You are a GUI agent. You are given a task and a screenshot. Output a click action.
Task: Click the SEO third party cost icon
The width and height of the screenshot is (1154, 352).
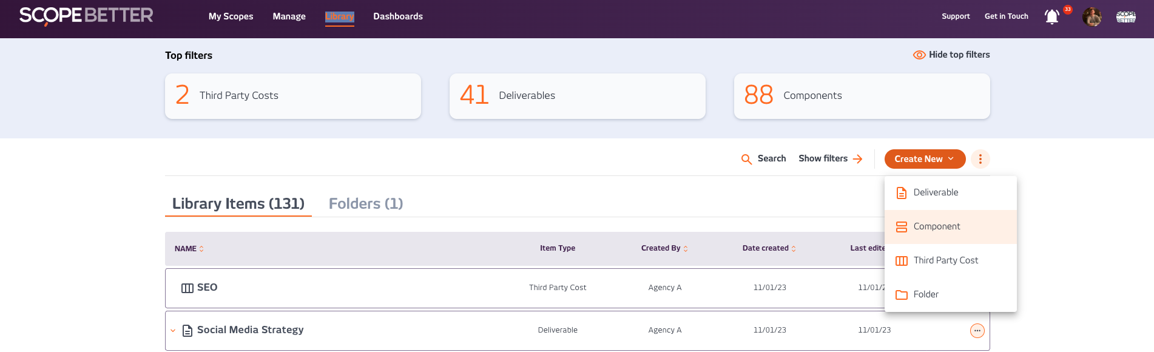(x=187, y=288)
